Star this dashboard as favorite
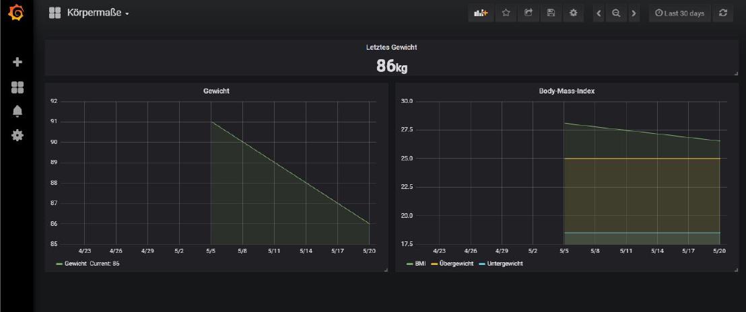 (506, 13)
